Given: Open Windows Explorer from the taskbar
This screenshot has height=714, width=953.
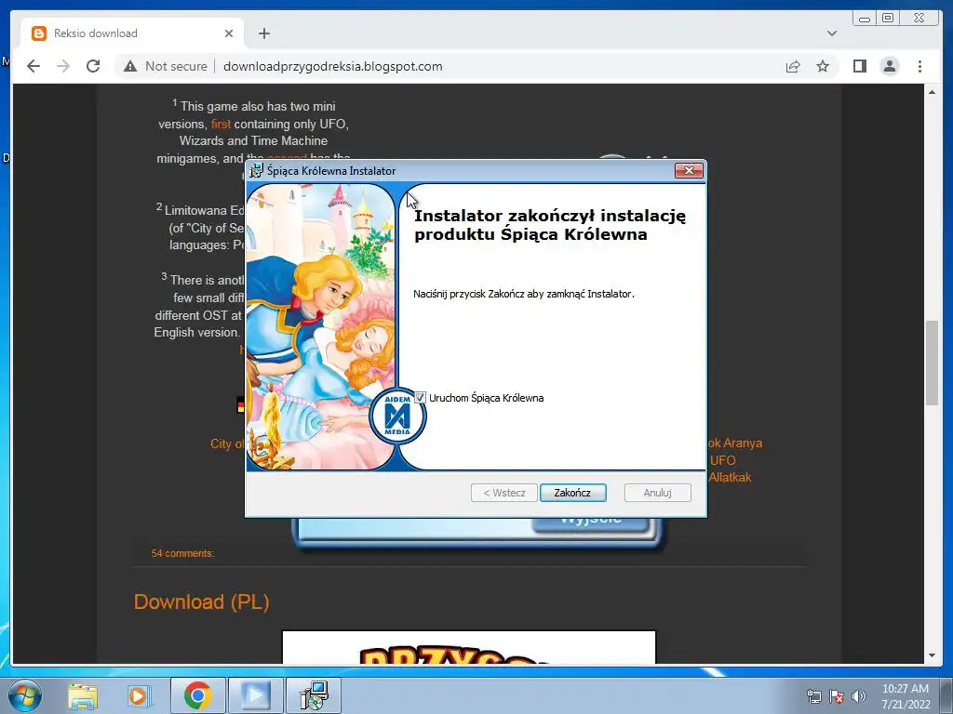Looking at the screenshot, I should click(x=83, y=695).
